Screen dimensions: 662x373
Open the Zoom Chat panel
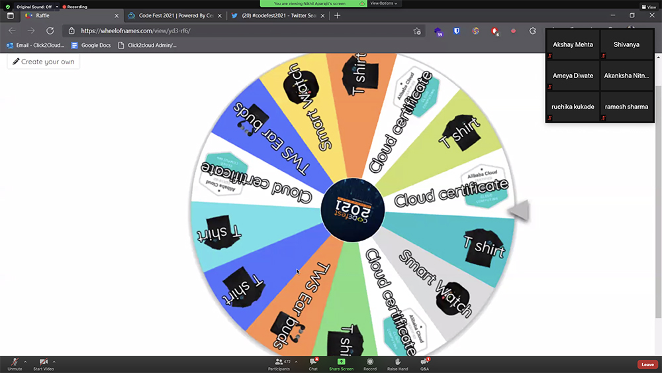pos(313,364)
